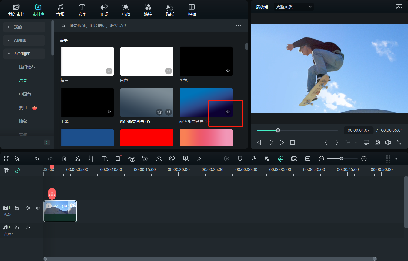The height and width of the screenshot is (261, 408).
Task: Adjust the player volume icon
Action: tap(388, 142)
